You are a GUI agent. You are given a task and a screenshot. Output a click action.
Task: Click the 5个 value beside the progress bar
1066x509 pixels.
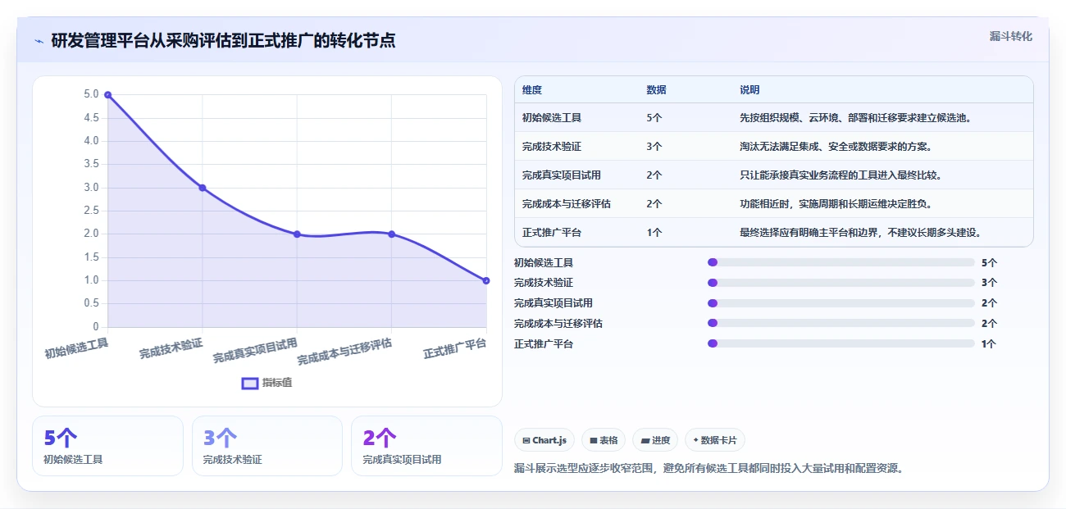(x=989, y=263)
